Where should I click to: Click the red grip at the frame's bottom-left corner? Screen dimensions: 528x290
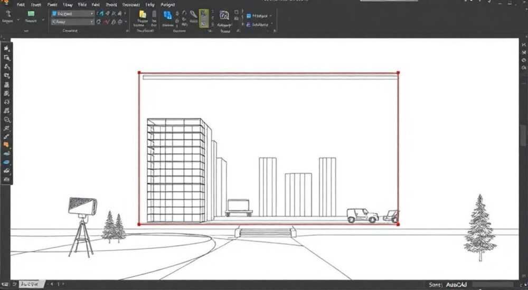point(139,224)
